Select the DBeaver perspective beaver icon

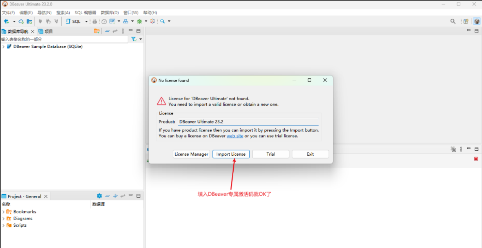(x=477, y=21)
